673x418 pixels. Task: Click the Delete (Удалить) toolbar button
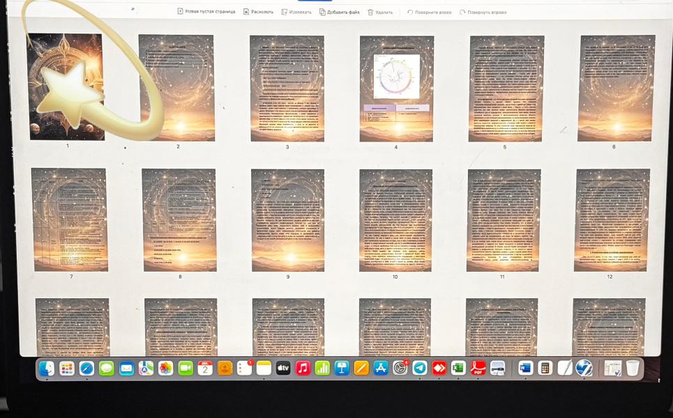[380, 12]
